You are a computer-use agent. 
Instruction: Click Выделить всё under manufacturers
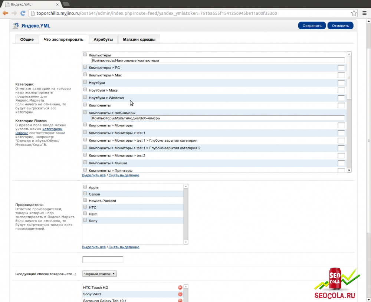(94, 247)
